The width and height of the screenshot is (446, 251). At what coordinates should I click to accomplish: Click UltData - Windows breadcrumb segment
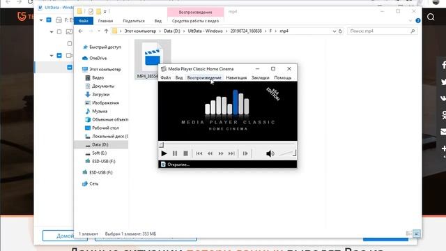coord(205,31)
